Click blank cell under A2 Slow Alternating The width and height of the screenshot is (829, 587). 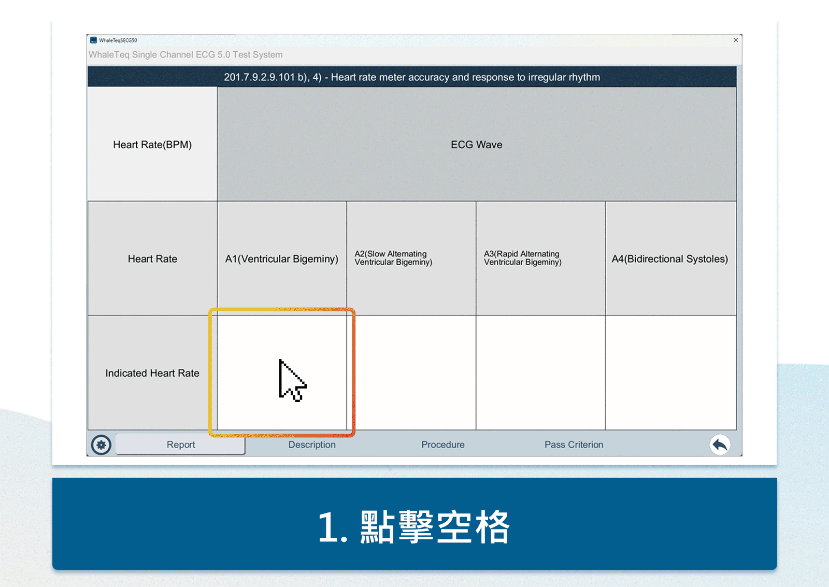(411, 373)
